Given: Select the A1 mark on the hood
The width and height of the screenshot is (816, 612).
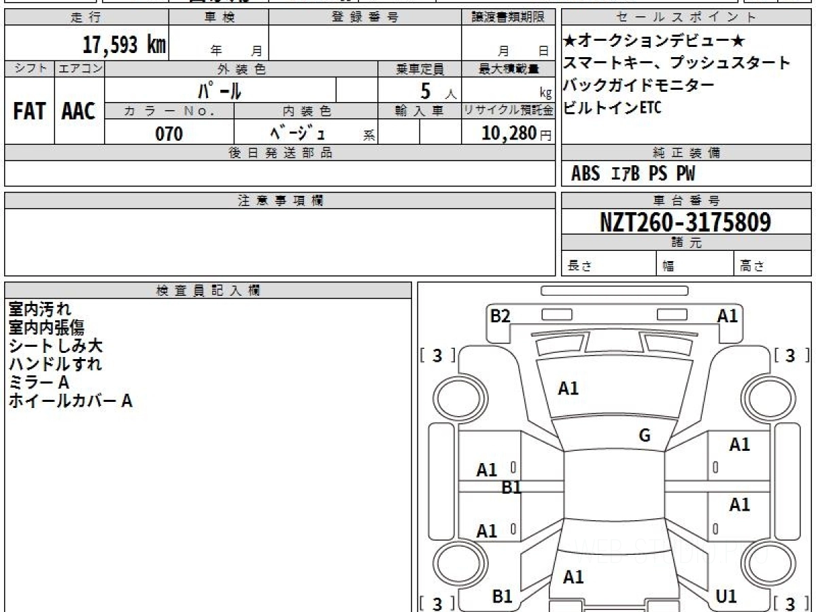Looking at the screenshot, I should pos(568,388).
